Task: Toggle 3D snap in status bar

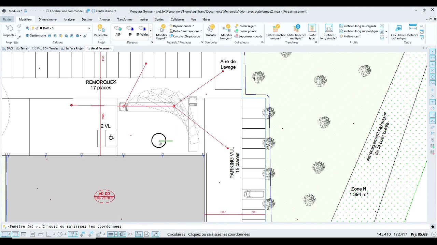Action: pos(91,234)
